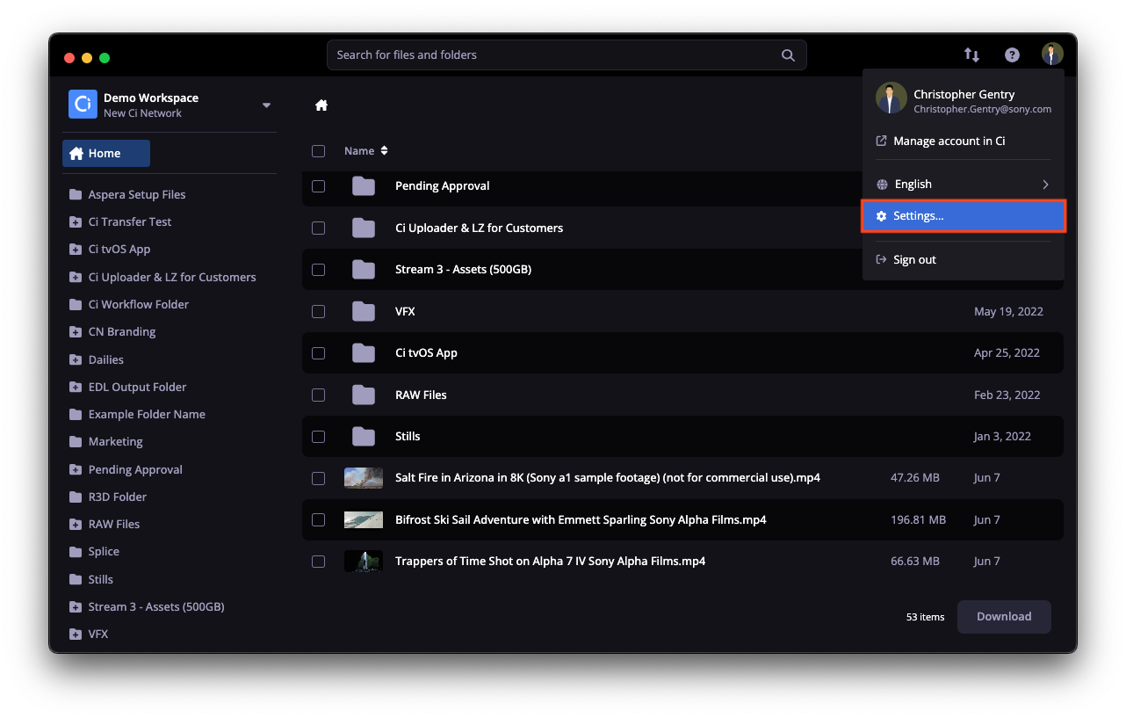Click folder icon of VFX list row
The image size is (1126, 718).
pos(364,311)
